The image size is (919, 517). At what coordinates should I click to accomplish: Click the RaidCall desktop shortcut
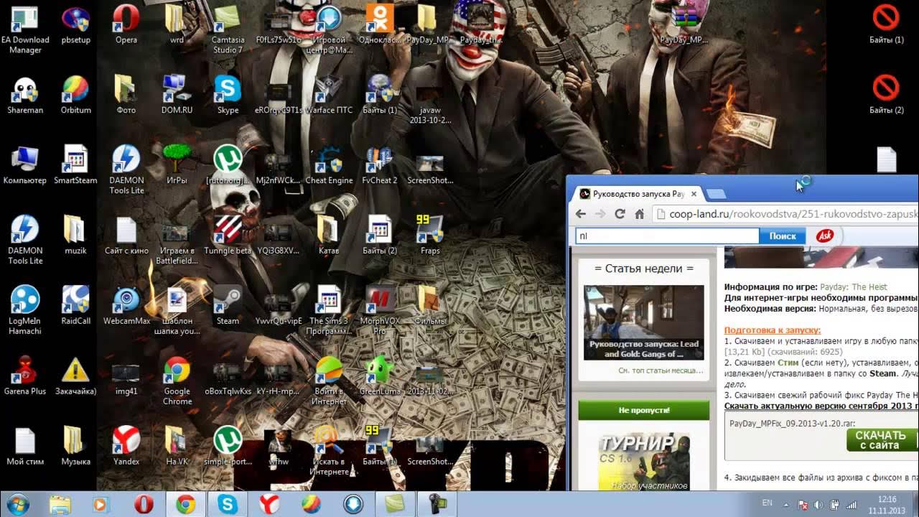coord(75,307)
